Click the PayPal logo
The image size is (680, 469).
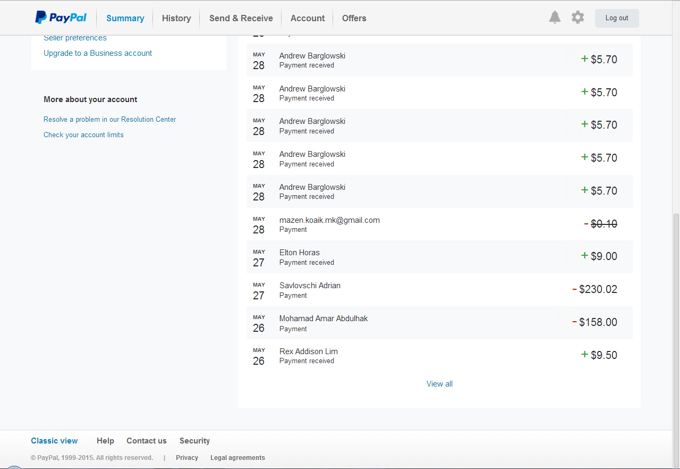[61, 18]
